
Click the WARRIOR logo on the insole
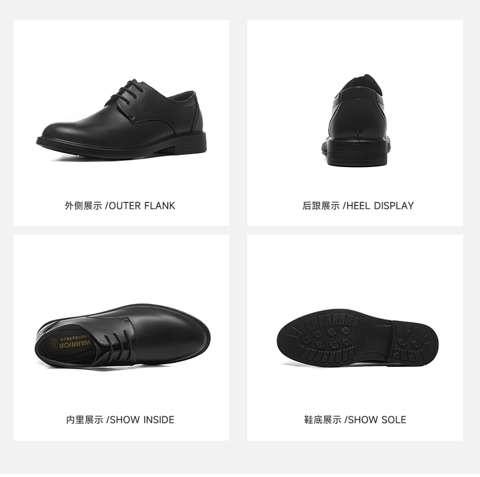tap(75, 344)
